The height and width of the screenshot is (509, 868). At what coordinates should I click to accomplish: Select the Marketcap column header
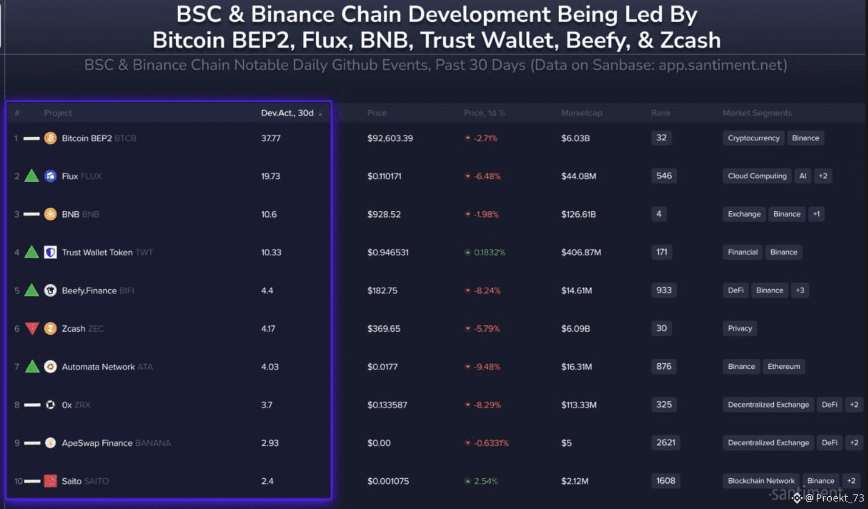click(x=581, y=113)
